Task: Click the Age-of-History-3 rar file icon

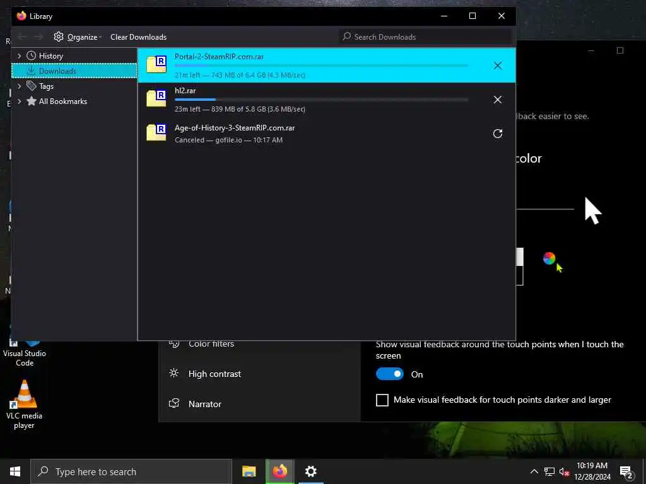Action: pyautogui.click(x=156, y=132)
